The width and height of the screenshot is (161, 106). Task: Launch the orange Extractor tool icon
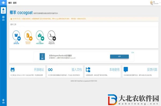pyautogui.click(x=28, y=35)
